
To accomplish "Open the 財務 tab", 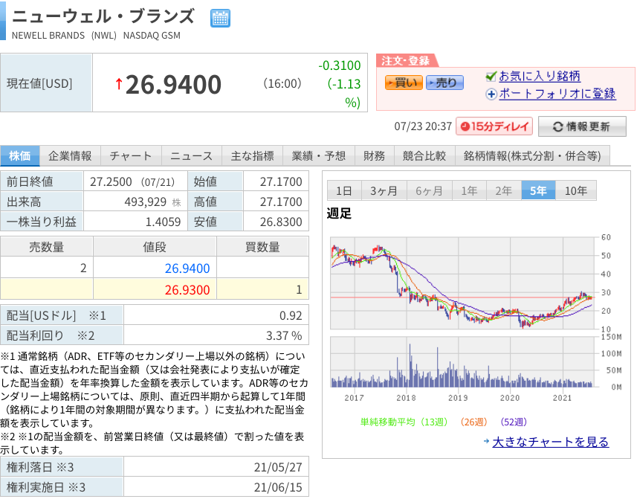I will [374, 155].
